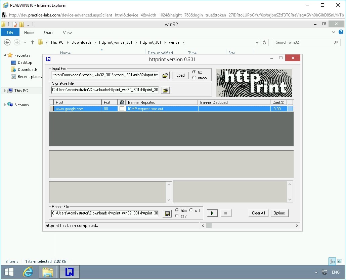
Task: Start the scan with the green play button
Action: (212, 213)
